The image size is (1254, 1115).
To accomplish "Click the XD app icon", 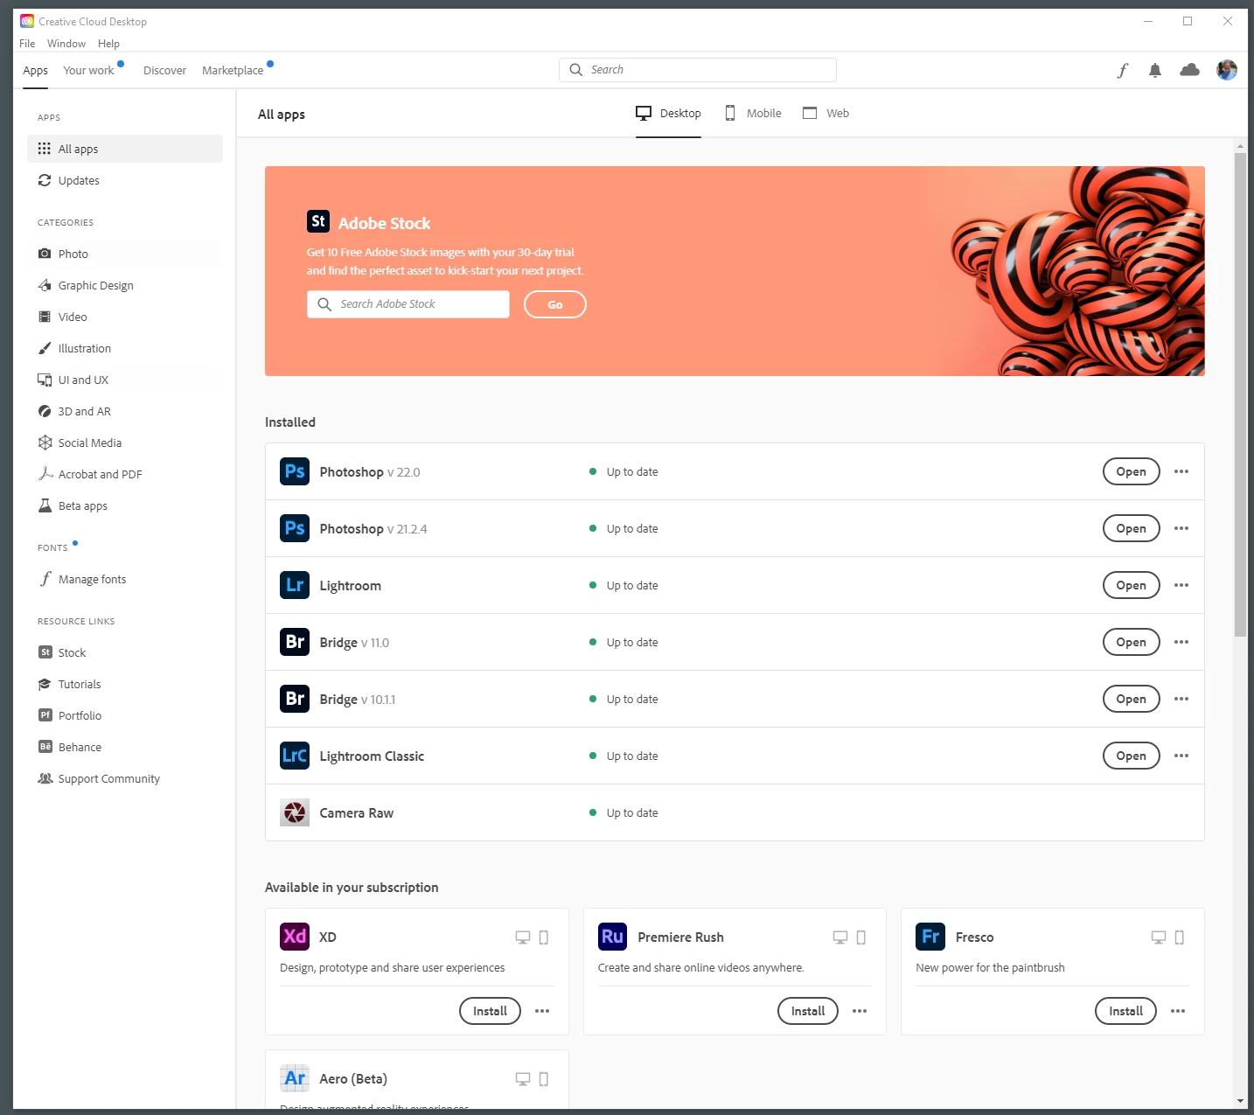I will pyautogui.click(x=295, y=937).
